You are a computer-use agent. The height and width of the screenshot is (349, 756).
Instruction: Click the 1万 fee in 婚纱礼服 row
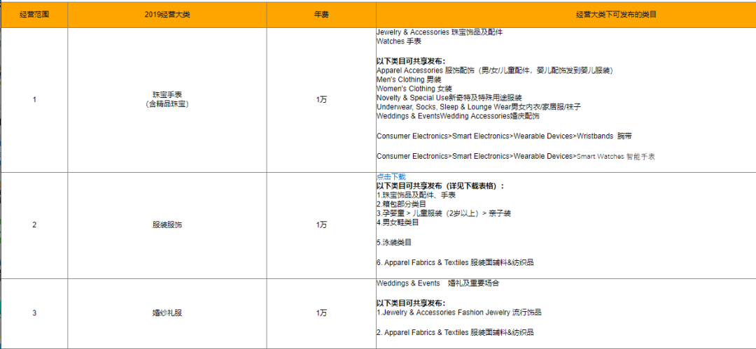321,313
